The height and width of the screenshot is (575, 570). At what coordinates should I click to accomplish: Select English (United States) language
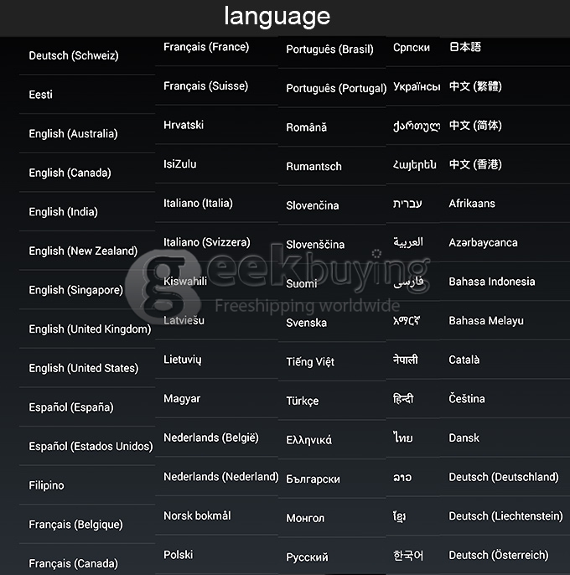[83, 368]
